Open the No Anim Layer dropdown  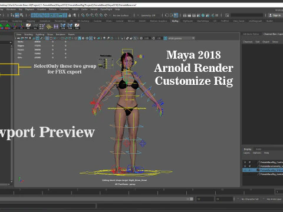274,199
